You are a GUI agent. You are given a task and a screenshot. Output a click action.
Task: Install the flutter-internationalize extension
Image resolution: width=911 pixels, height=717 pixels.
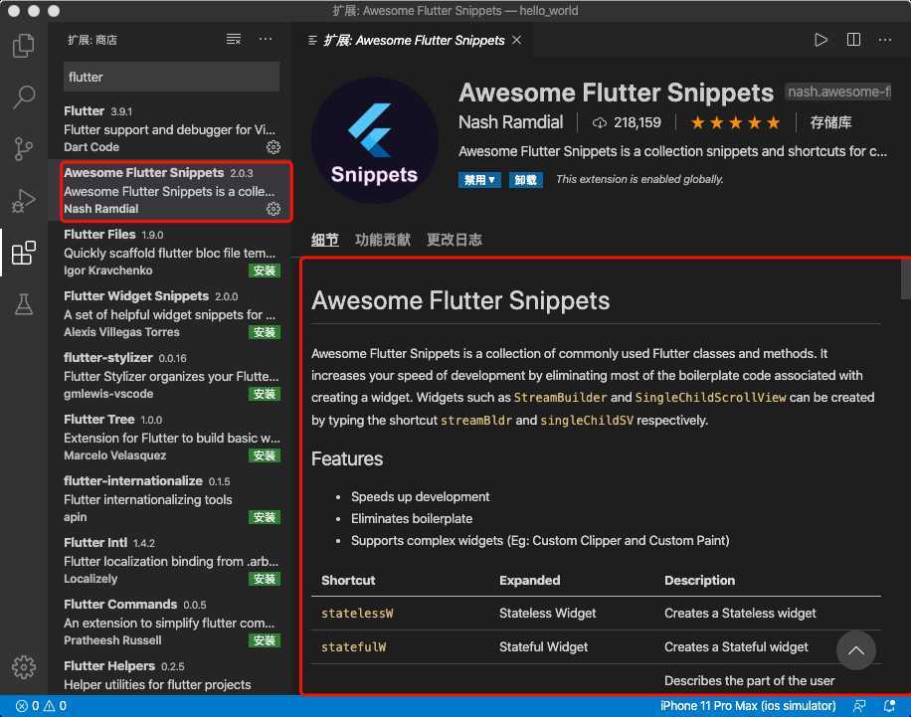point(265,517)
